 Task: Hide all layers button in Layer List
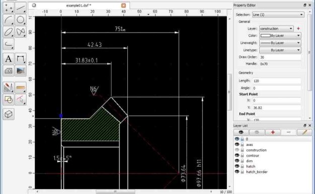click(257, 132)
